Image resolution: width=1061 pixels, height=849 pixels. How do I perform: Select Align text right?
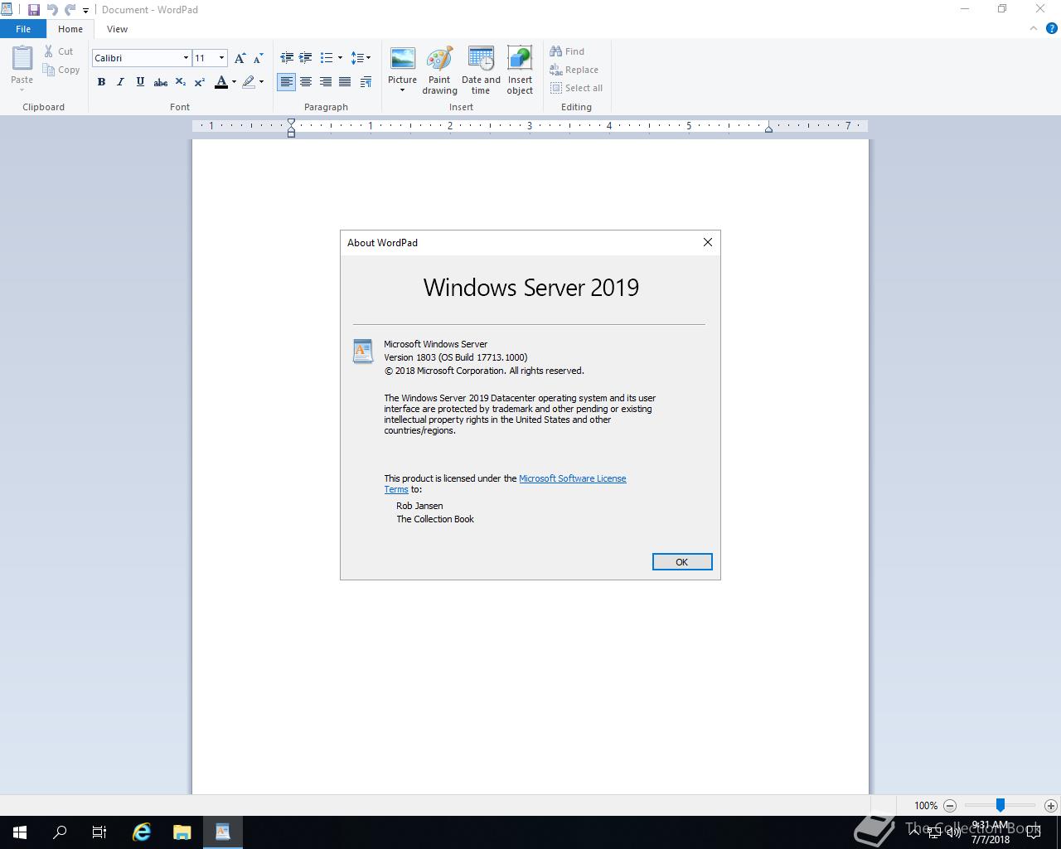point(325,82)
